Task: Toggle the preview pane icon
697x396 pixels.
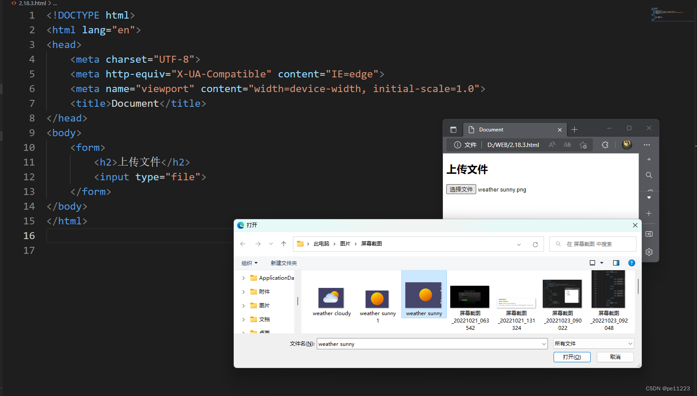Action: click(616, 263)
